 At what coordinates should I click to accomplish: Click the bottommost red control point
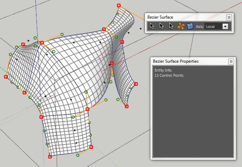[50, 157]
